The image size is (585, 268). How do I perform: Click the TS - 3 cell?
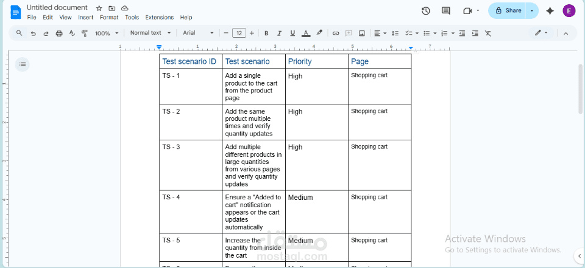[x=191, y=165]
